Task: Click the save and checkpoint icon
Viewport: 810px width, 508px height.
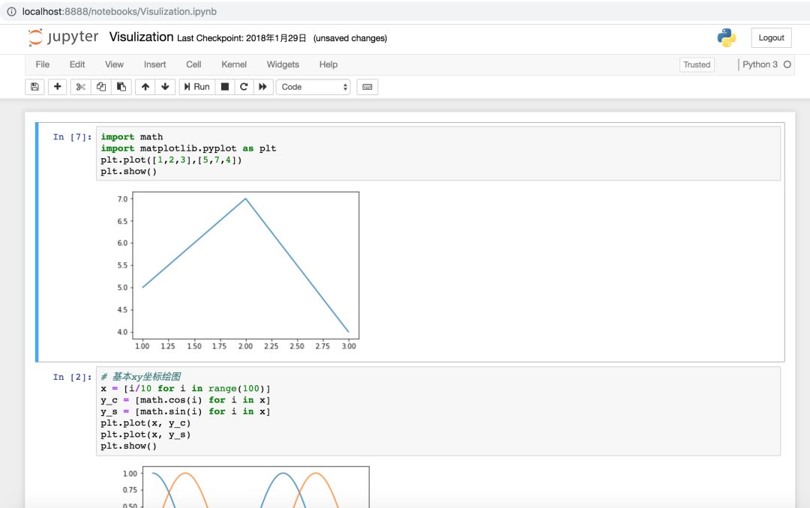Action: click(34, 87)
